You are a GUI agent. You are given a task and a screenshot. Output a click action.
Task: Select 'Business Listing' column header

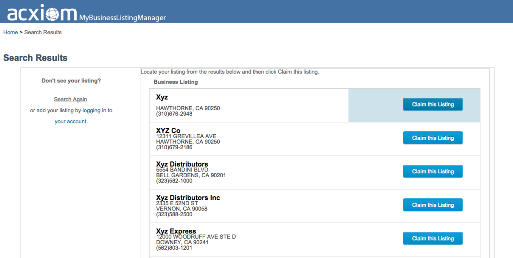[x=176, y=82]
